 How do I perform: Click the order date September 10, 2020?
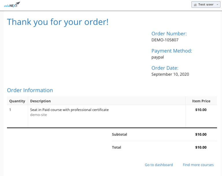point(170,74)
